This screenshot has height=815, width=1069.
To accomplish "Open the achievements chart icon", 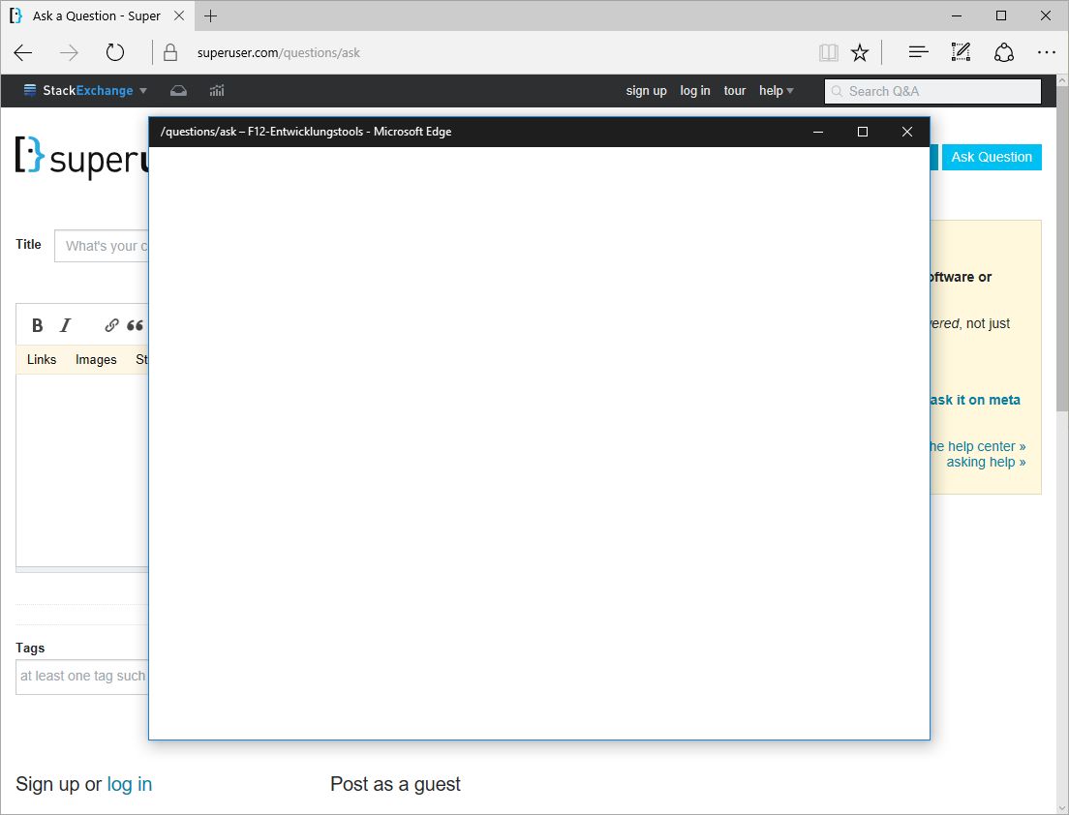I will pos(217,91).
